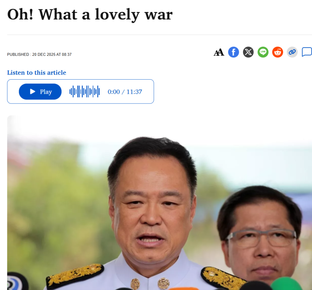The image size is (312, 290).
Task: Share the article on Reddit
Action: [278, 52]
